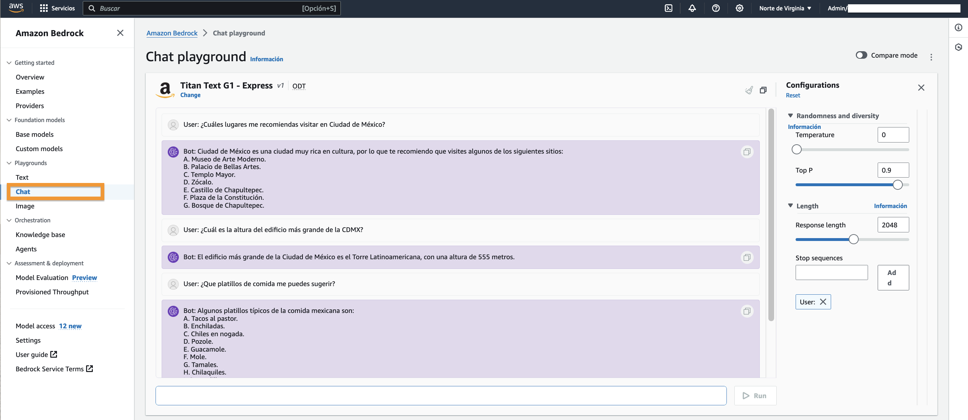The image size is (968, 420).
Task: Collapse the Randomness and diversity section
Action: click(790, 116)
